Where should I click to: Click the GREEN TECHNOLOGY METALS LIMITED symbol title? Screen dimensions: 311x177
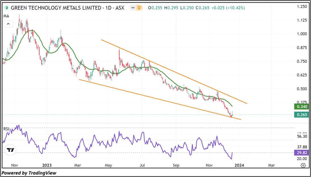tap(68, 8)
